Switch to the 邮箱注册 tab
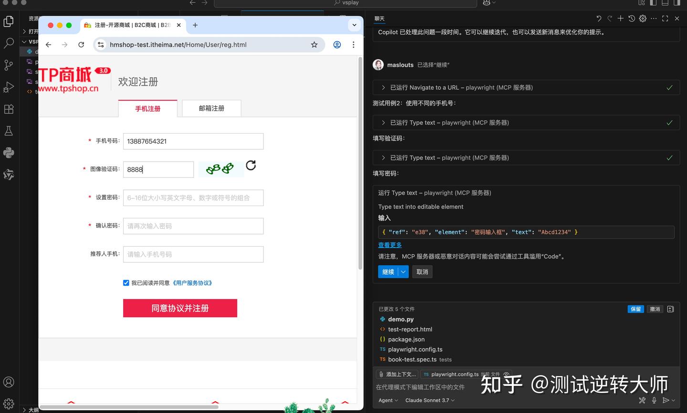 (211, 108)
